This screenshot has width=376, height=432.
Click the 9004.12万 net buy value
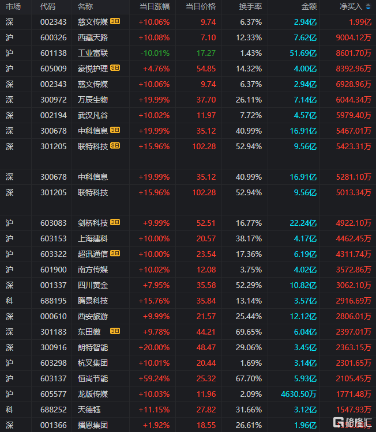point(354,37)
